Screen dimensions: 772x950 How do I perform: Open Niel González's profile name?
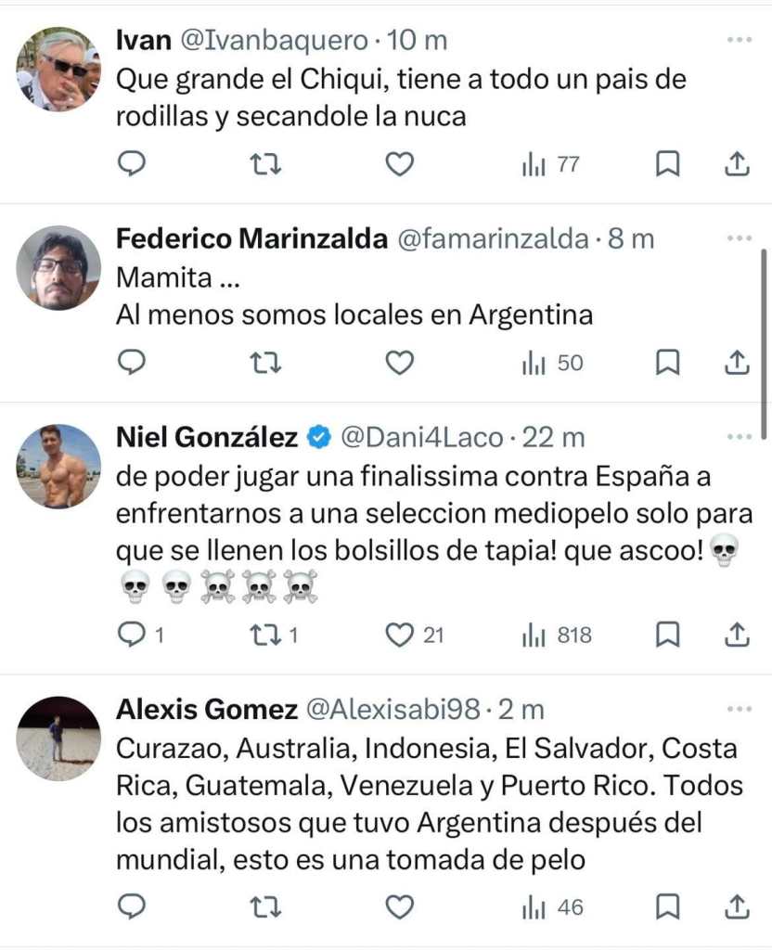(x=207, y=437)
